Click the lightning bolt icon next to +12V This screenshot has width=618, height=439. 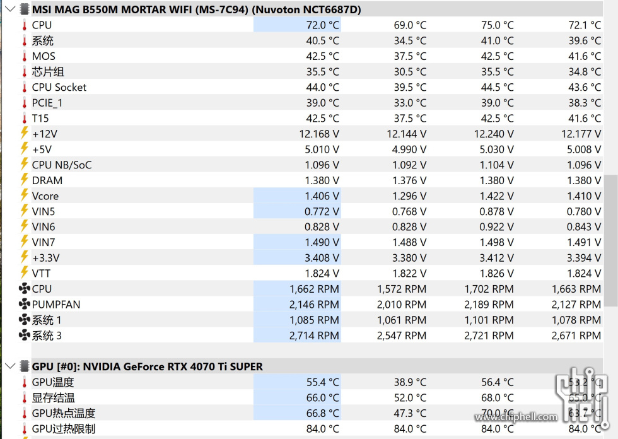(25, 133)
